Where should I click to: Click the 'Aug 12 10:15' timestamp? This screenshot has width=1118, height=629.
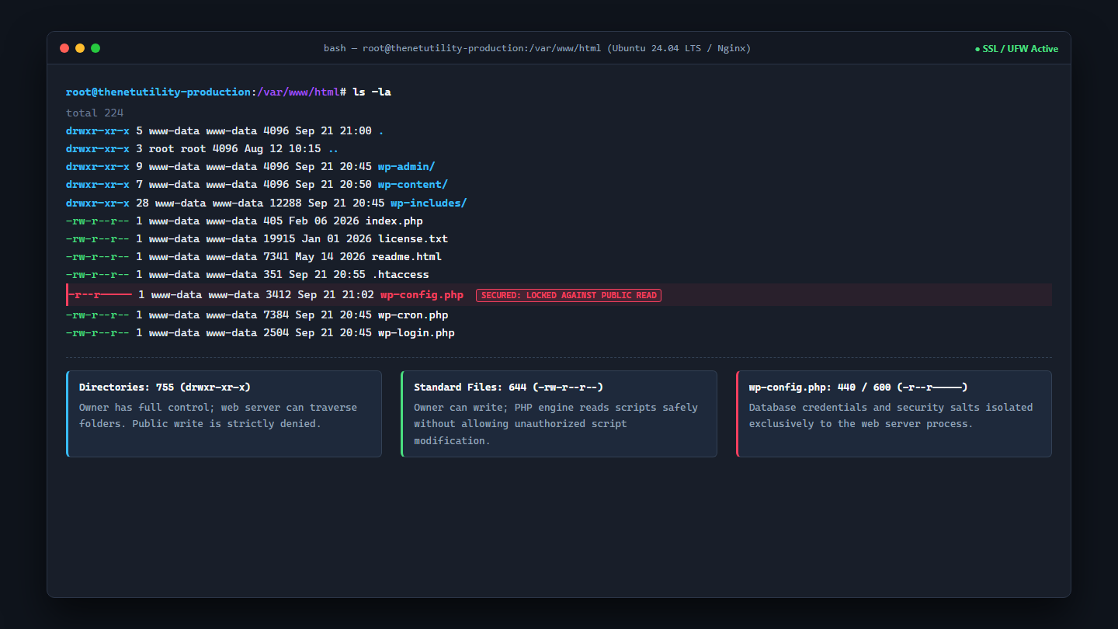[x=283, y=148]
